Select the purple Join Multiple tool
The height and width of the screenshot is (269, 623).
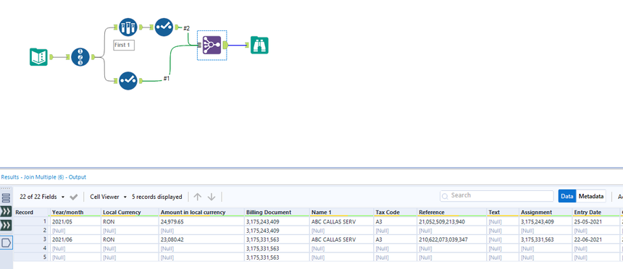[212, 46]
